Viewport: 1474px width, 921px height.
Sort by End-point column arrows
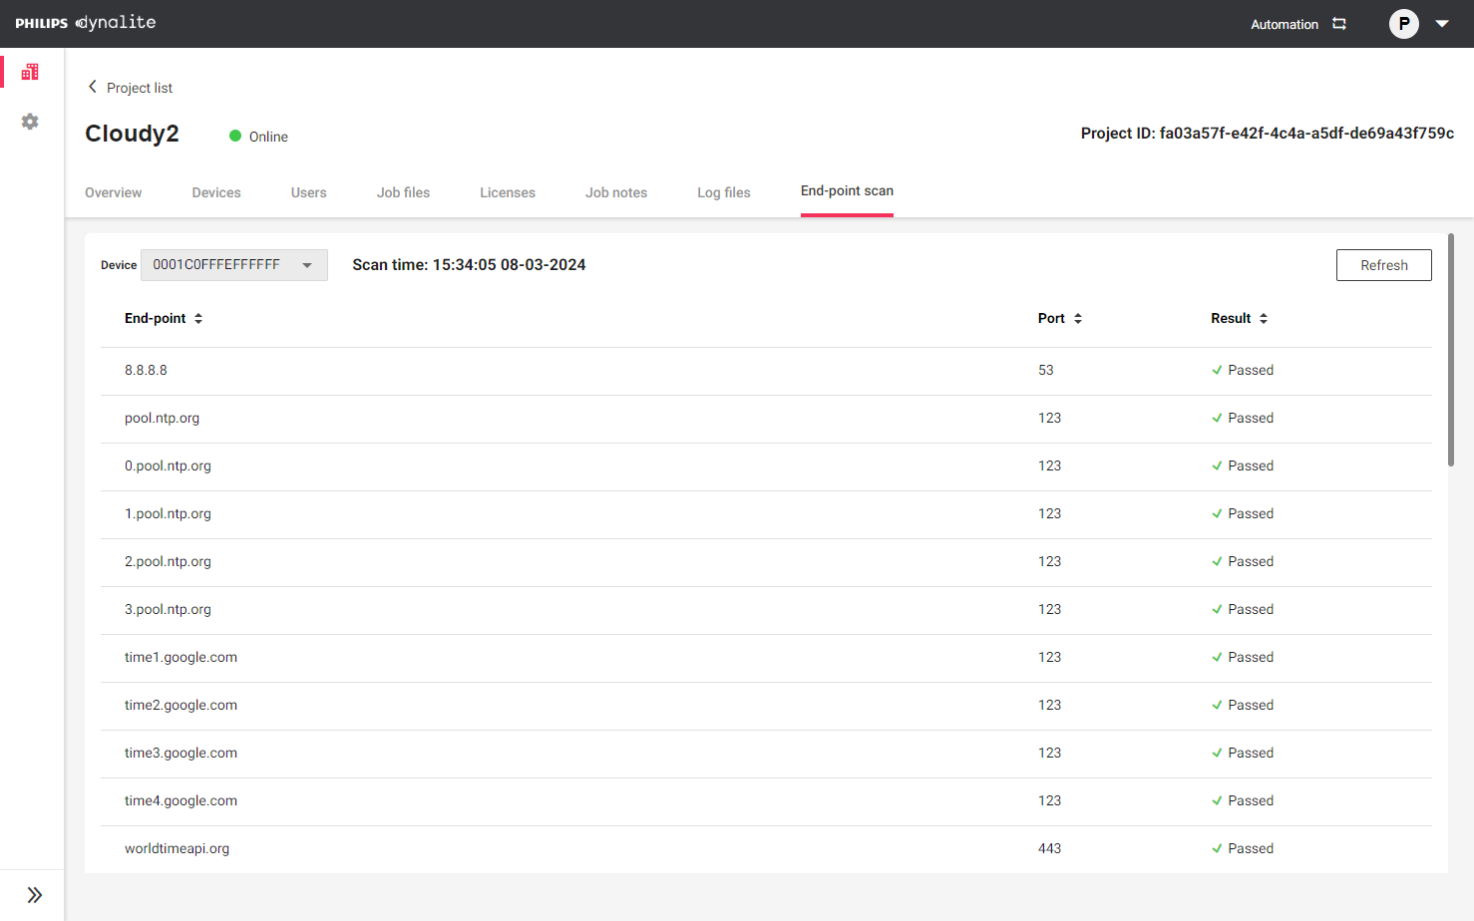(198, 319)
